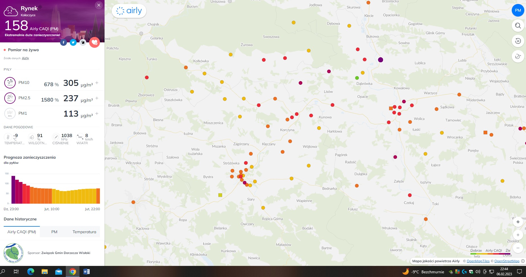Click the pressure gauge icon
526x277 pixels.
point(56,137)
